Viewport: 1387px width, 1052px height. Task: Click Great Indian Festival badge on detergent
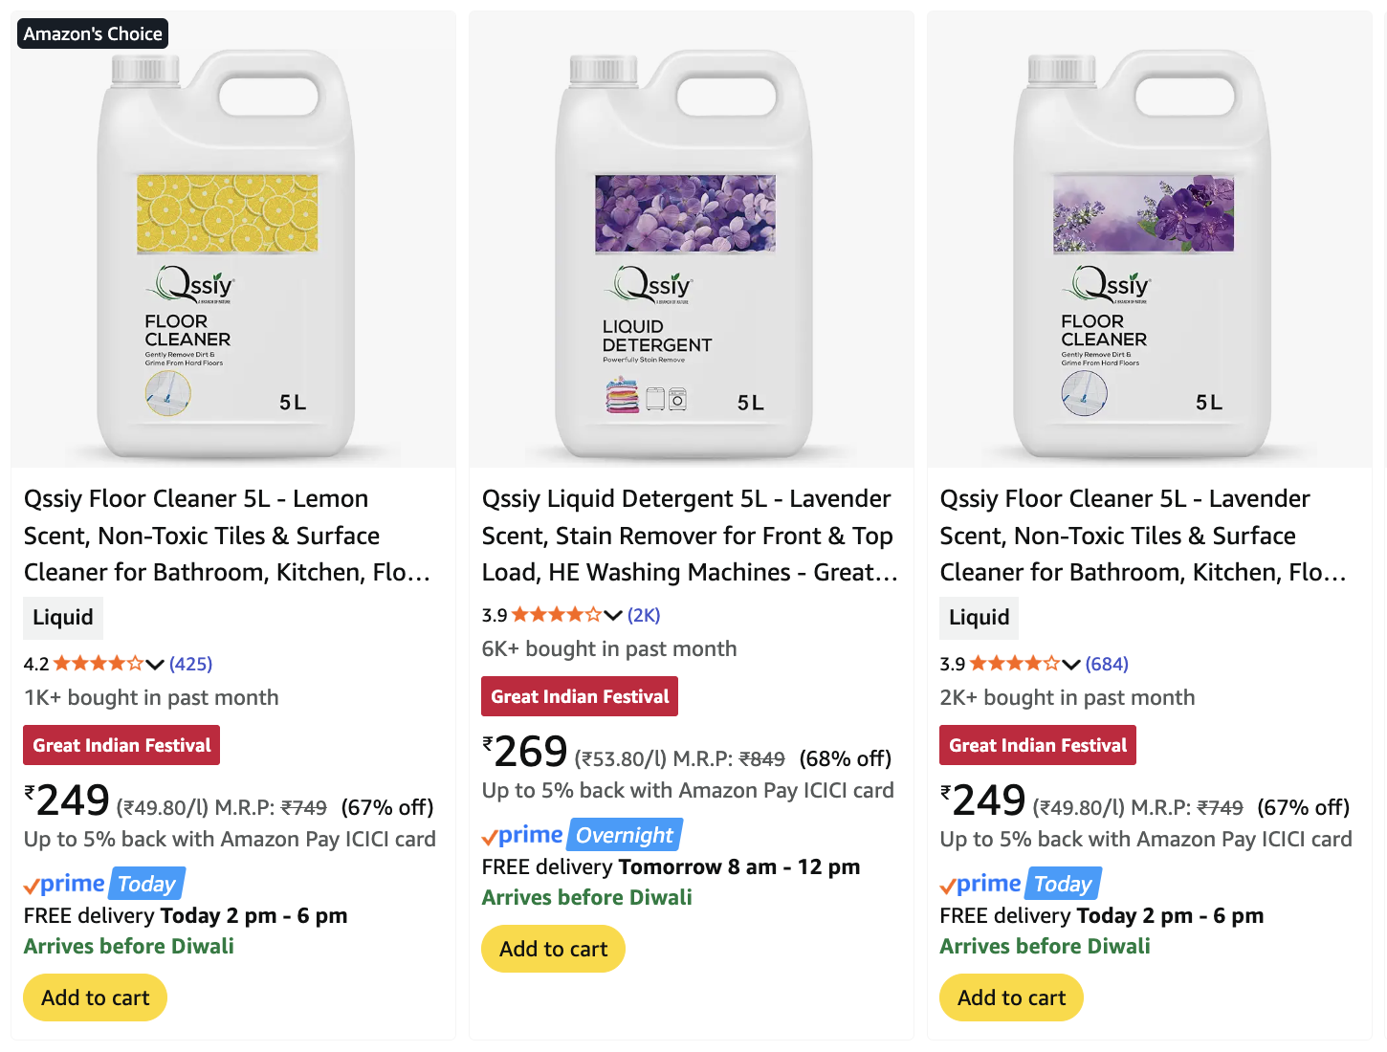pyautogui.click(x=580, y=696)
